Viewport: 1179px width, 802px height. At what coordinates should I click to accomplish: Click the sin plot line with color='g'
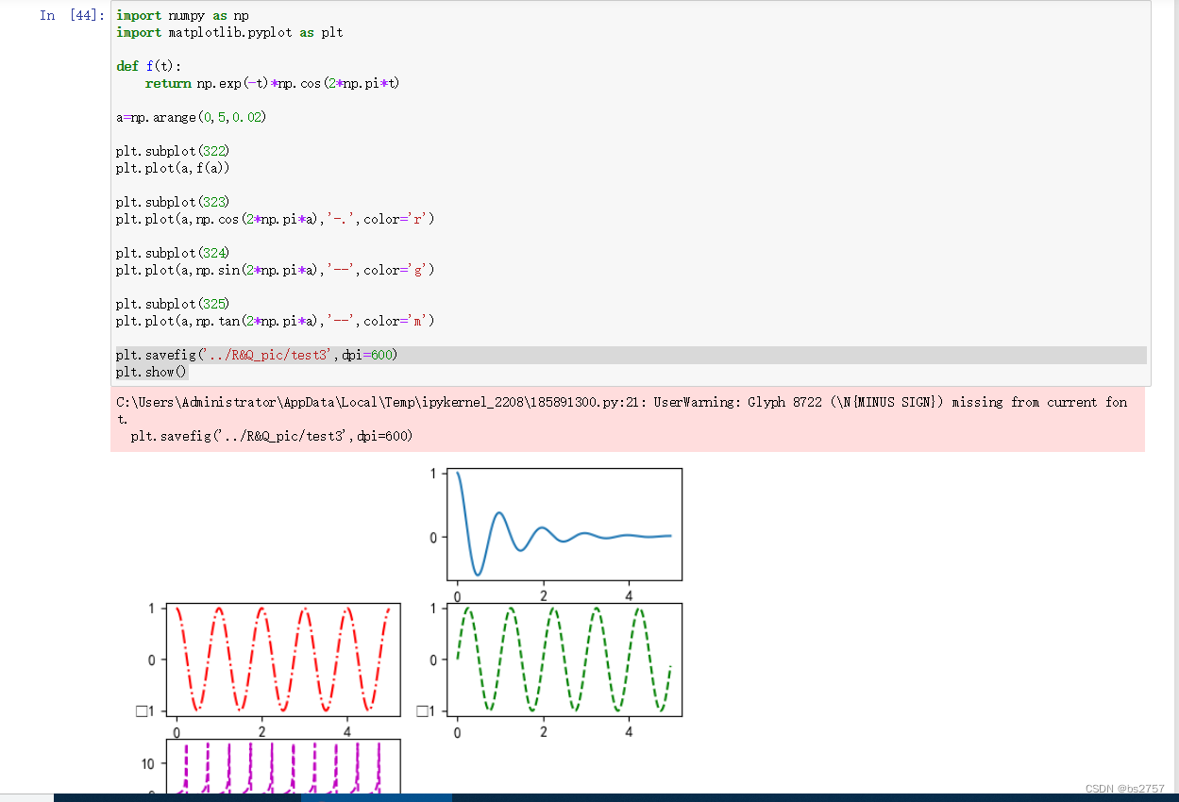pyautogui.click(x=276, y=270)
